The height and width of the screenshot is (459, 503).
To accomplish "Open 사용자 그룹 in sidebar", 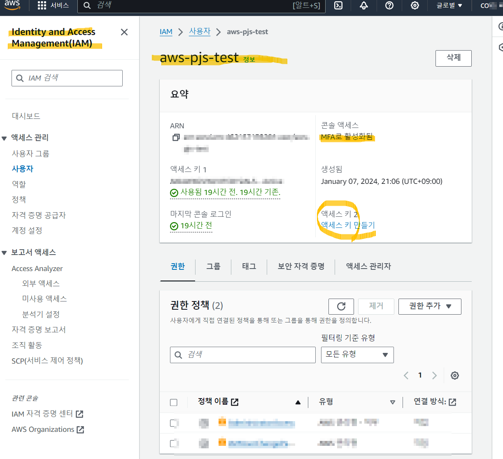I will tap(30, 154).
